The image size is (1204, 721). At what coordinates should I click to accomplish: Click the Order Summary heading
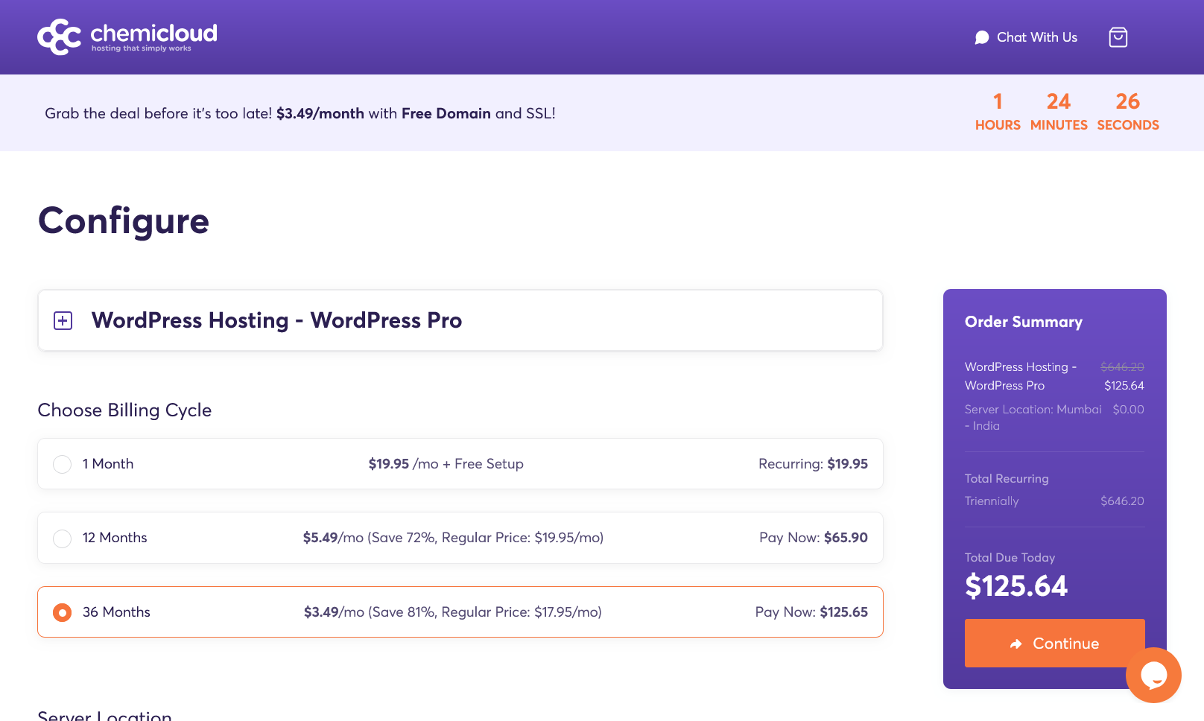pos(1024,322)
